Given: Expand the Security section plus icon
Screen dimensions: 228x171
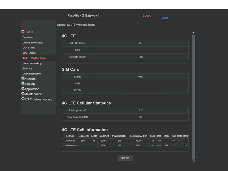Looking at the screenshot, I should (x=23, y=84).
